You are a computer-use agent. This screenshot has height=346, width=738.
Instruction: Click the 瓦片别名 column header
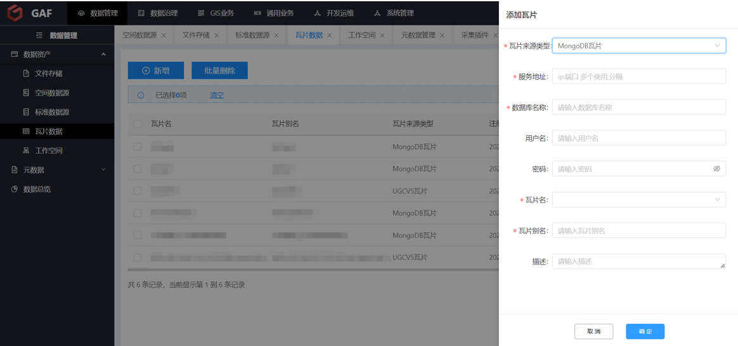point(285,124)
